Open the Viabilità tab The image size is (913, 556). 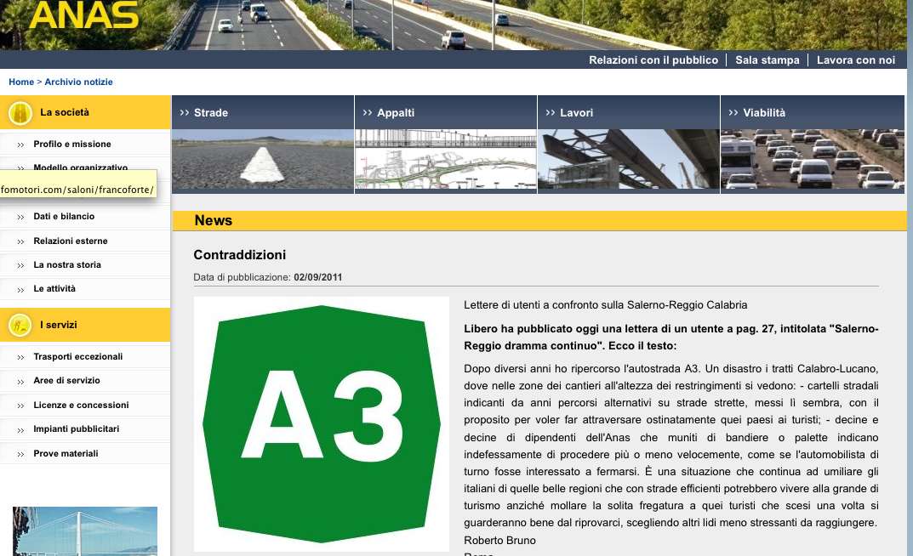(813, 112)
